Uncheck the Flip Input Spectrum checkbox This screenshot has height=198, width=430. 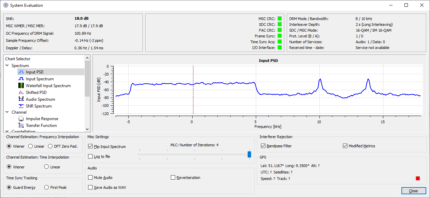click(x=90, y=147)
